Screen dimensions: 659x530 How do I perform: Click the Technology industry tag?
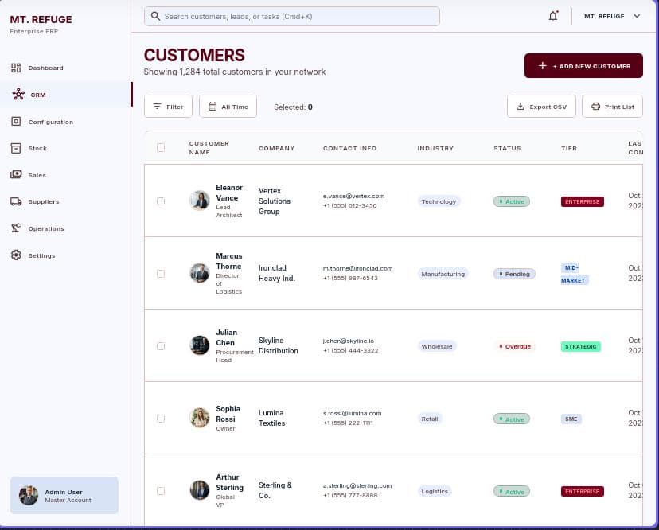click(439, 201)
